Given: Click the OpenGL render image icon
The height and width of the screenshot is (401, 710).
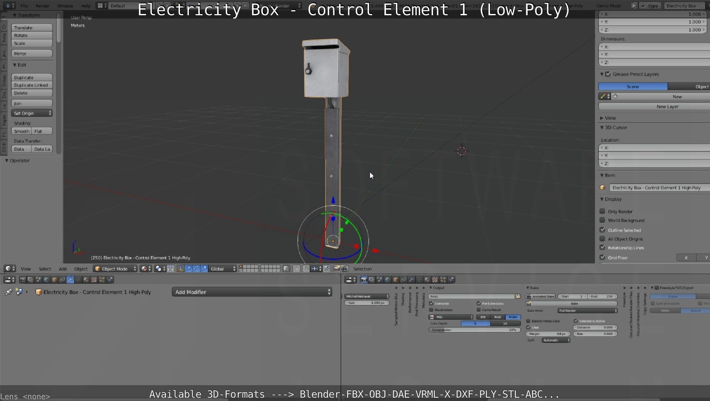Looking at the screenshot, I should [337, 269].
